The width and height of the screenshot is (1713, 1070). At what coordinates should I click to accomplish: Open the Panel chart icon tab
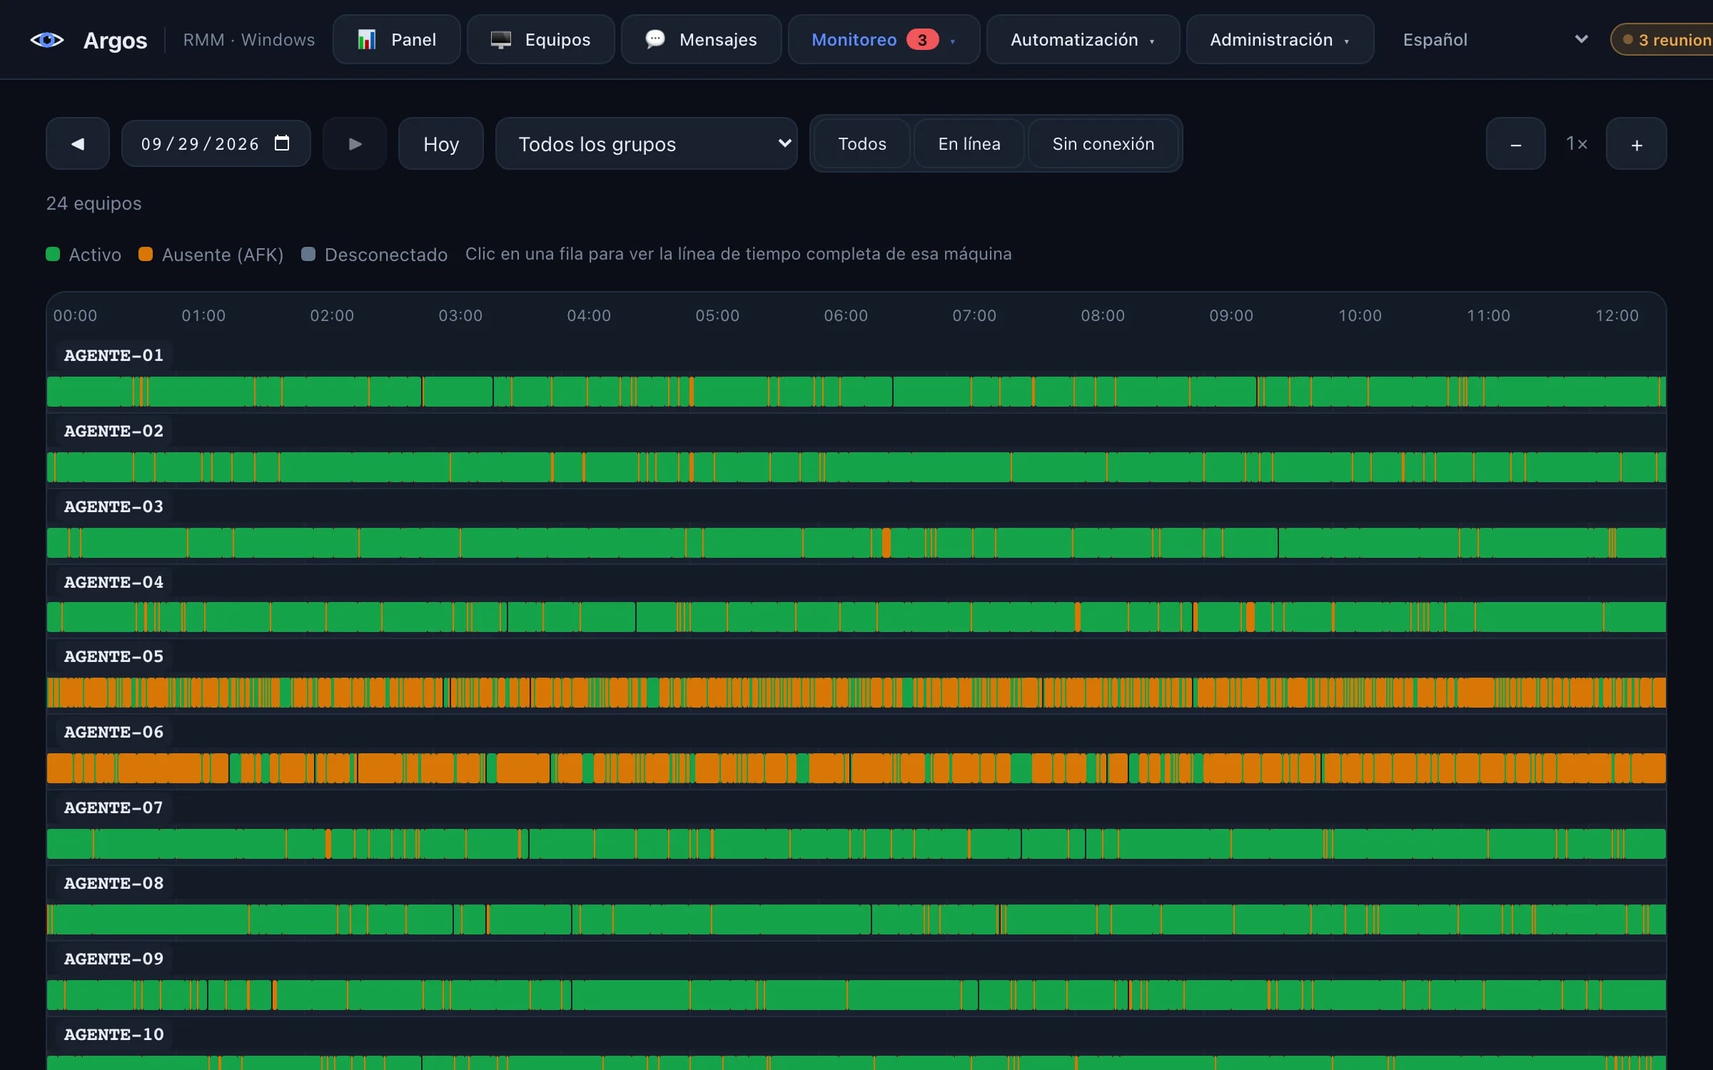click(397, 40)
